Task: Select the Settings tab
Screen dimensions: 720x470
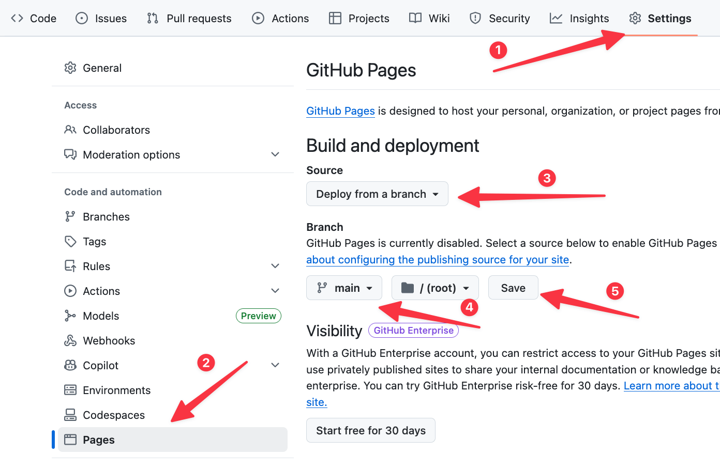Action: tap(661, 18)
